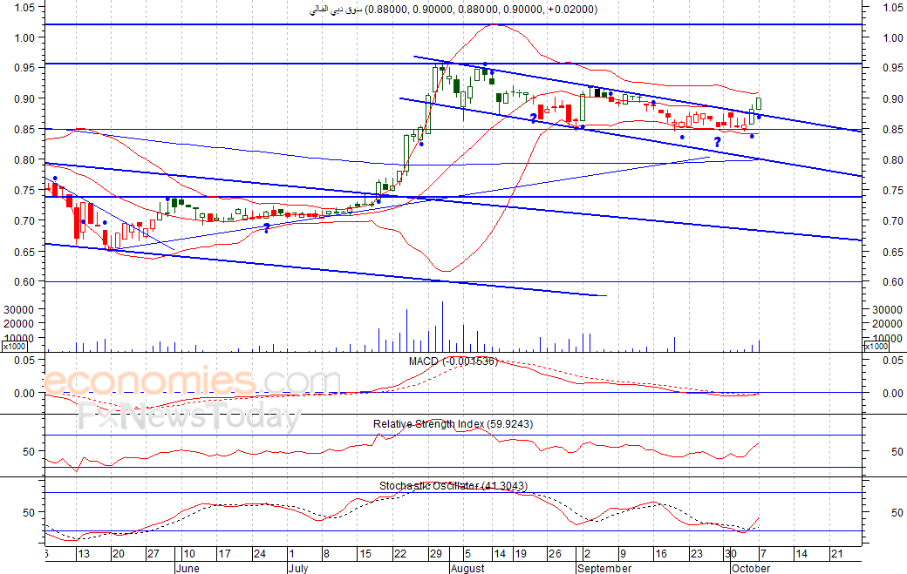The width and height of the screenshot is (907, 574).
Task: Click the latest candlestick near 0.90 in October
Action: 759,104
